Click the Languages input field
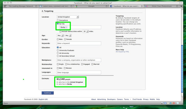This screenshot has height=109, width=186. (x=79, y=72)
